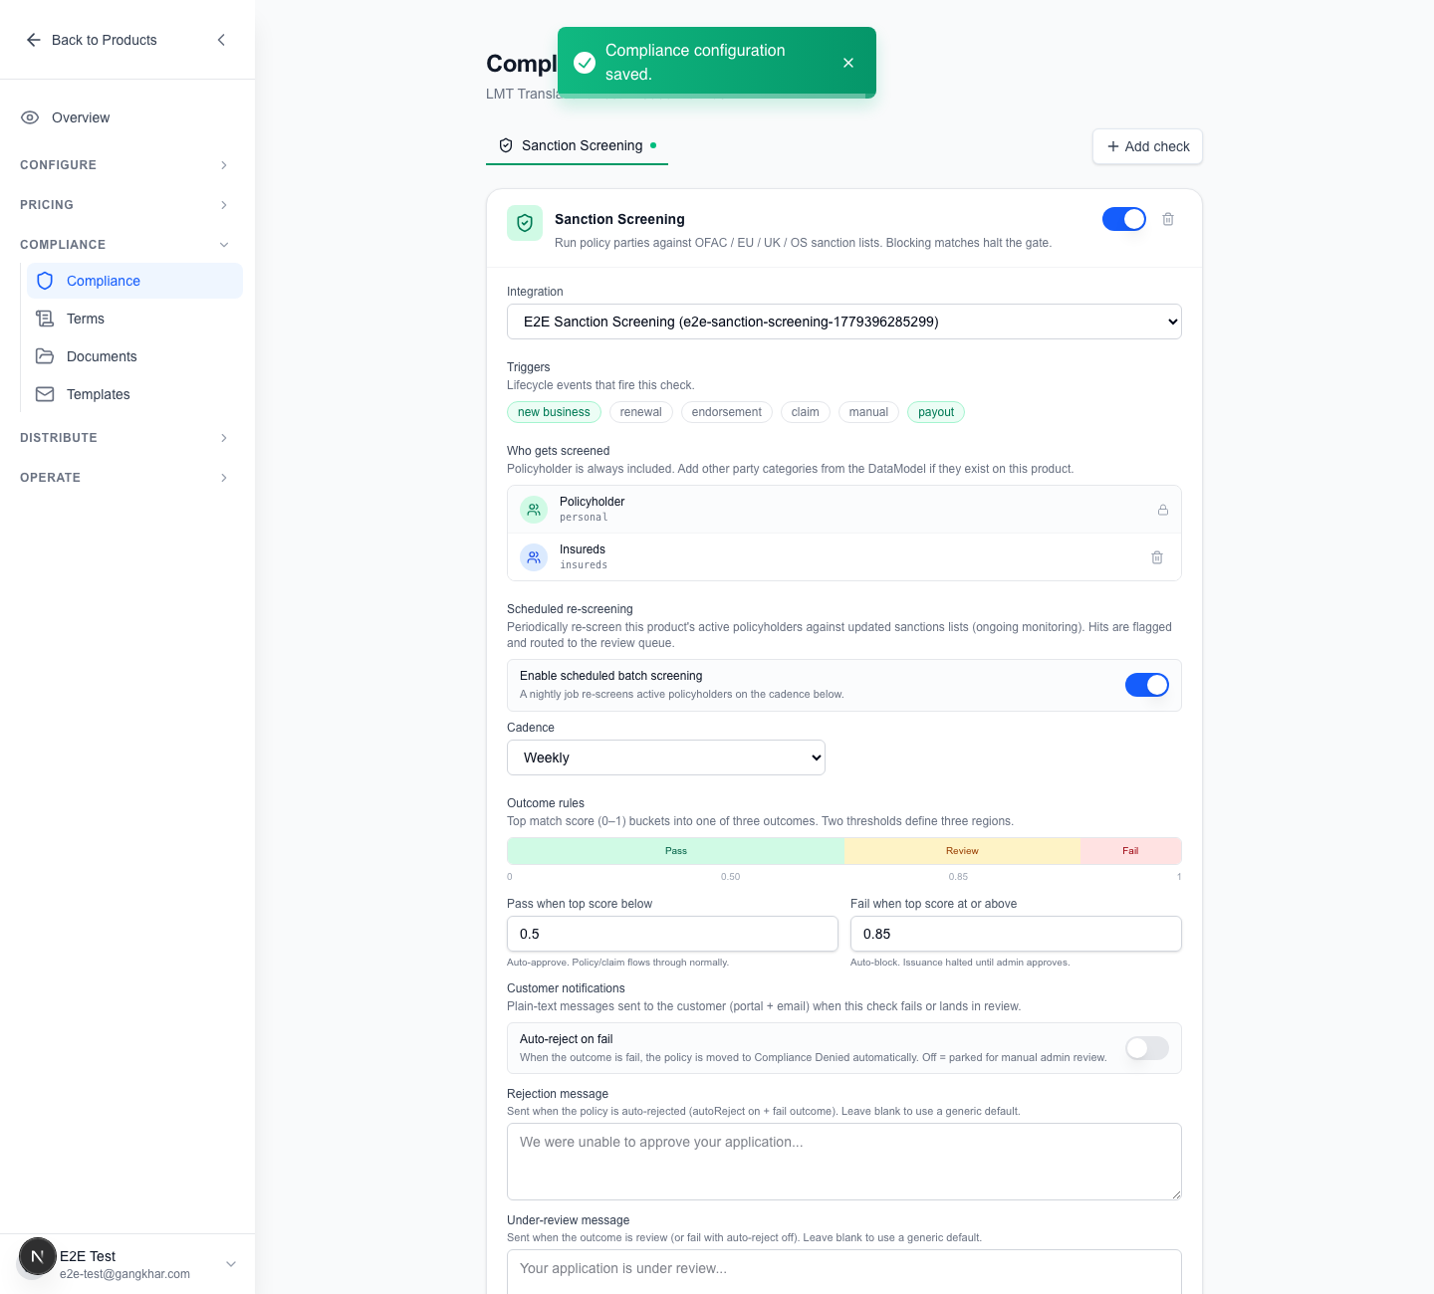Click the Terms scroll icon
The height and width of the screenshot is (1294, 1434).
click(45, 319)
